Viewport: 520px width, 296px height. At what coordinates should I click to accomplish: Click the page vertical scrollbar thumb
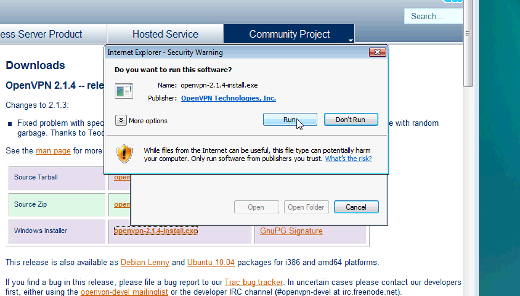[468, 43]
